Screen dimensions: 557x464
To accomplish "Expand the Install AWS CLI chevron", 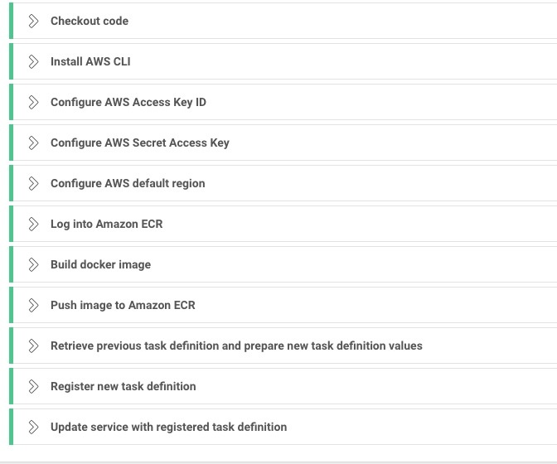I will point(33,61).
